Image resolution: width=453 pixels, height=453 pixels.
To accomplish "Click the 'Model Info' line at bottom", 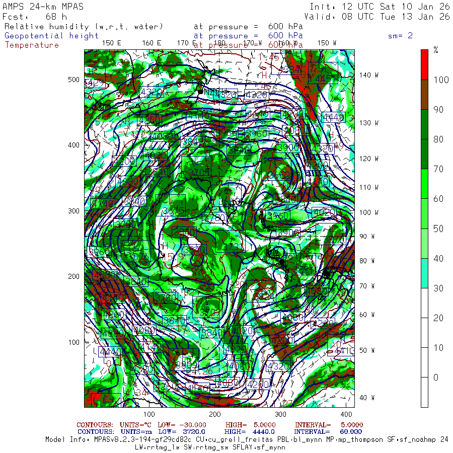I will 247,439.
